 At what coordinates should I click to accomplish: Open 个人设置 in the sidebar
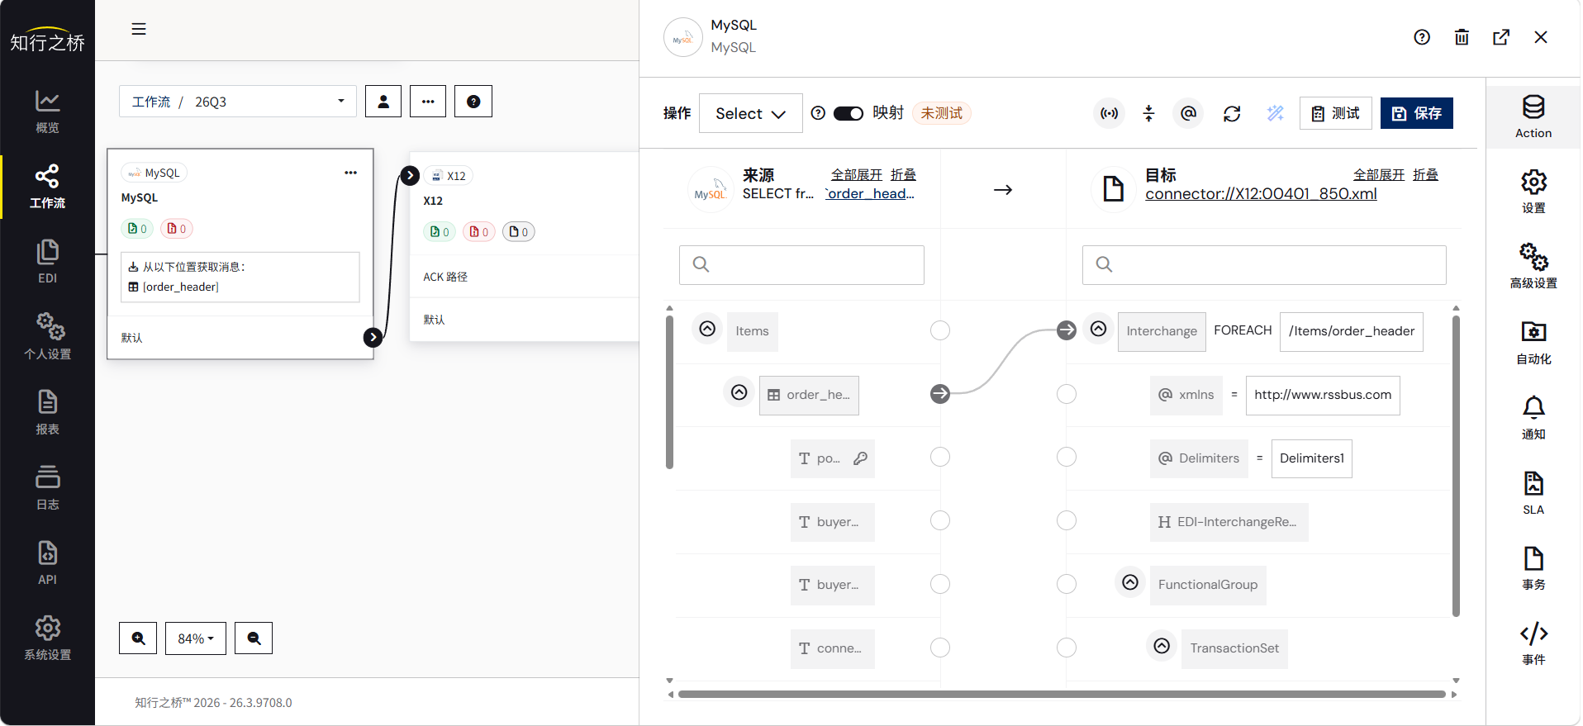tap(47, 337)
